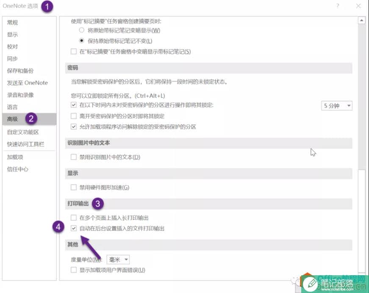Select the 加载项 category

pyautogui.click(x=15, y=157)
